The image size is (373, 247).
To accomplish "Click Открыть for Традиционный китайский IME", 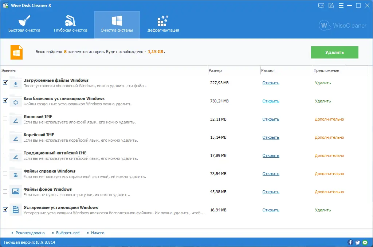I will [x=271, y=155].
